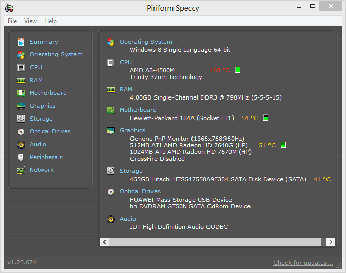Click the CPU chip icon in sidebar
346x273 pixels.
(x=21, y=67)
